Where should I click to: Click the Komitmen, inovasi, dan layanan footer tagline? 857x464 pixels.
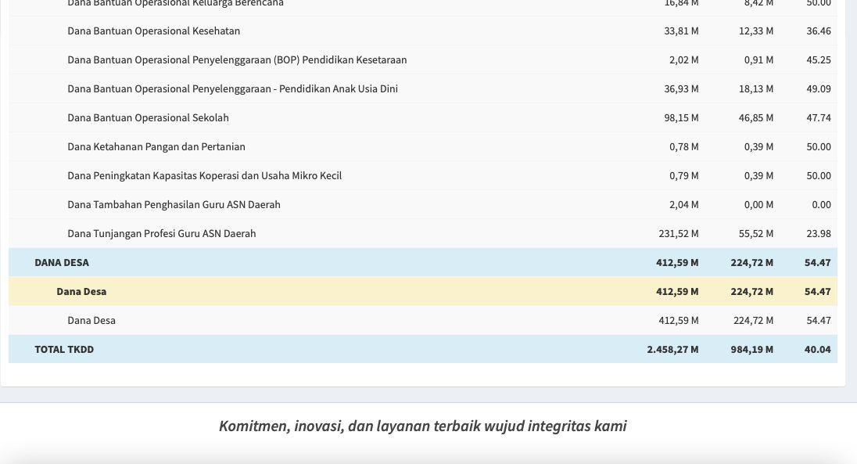pos(422,426)
